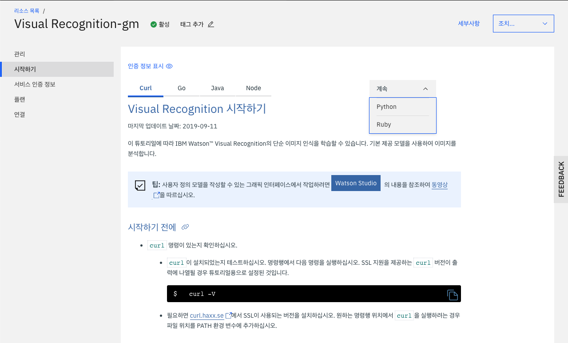
Task: Open 플랜 in the sidebar
Action: click(x=57, y=100)
